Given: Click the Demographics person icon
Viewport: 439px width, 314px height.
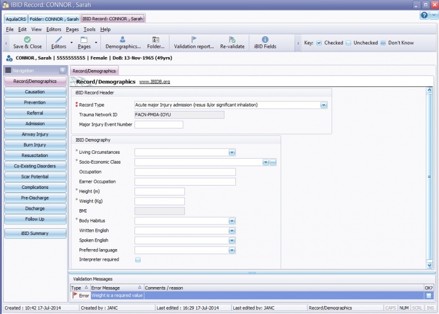Looking at the screenshot, I should [x=122, y=40].
